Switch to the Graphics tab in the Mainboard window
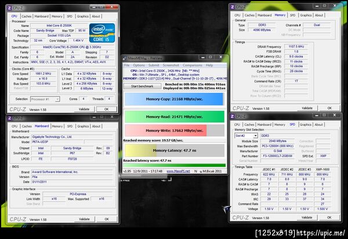The image size is (348, 239). [x=83, y=126]
